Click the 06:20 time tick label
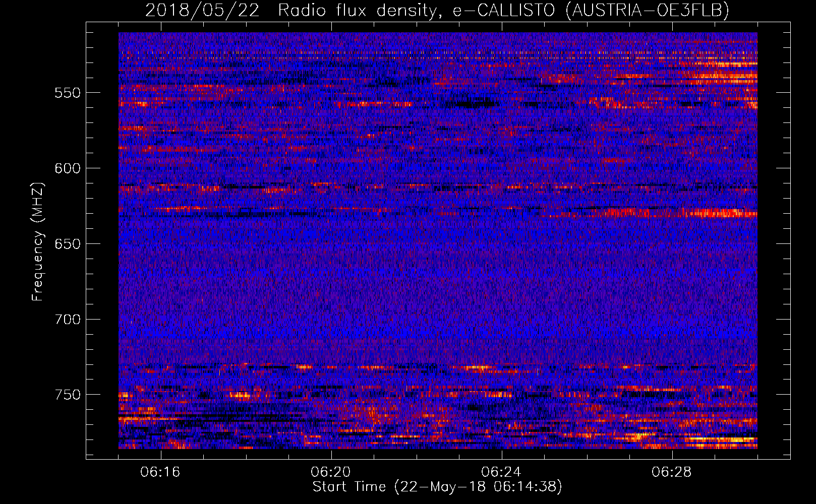 [x=331, y=472]
